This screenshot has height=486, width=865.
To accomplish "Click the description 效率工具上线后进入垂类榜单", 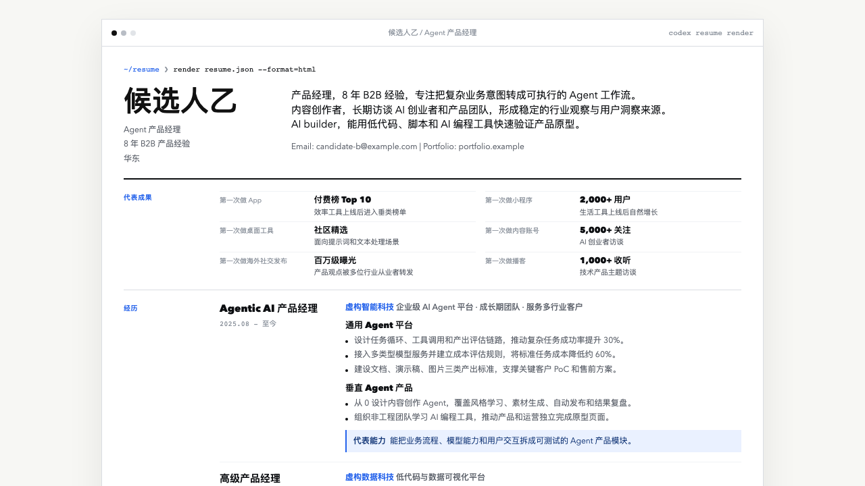I will (360, 212).
